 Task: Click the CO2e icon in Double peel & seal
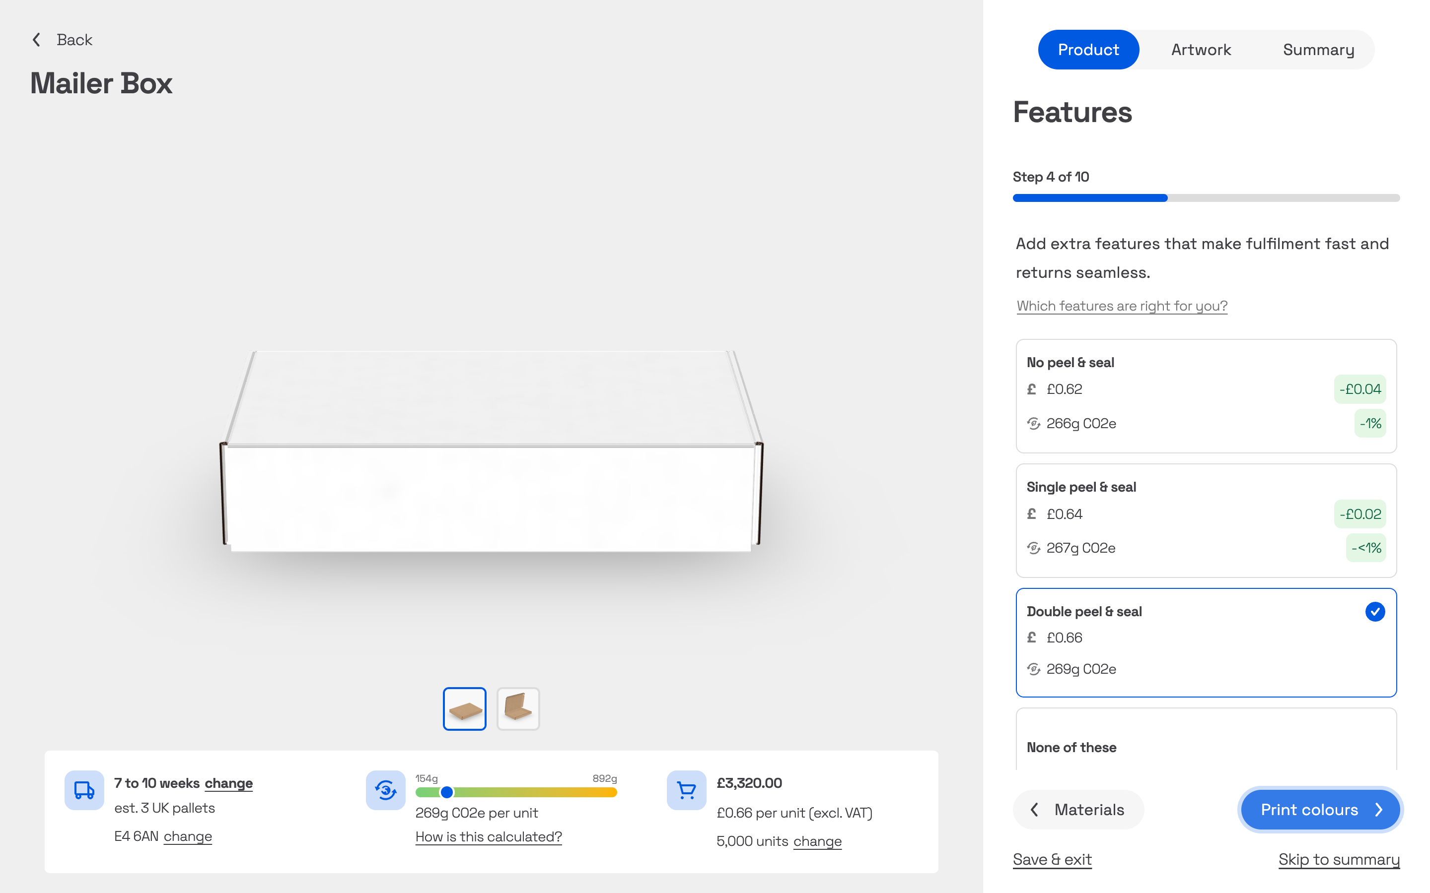pyautogui.click(x=1033, y=669)
